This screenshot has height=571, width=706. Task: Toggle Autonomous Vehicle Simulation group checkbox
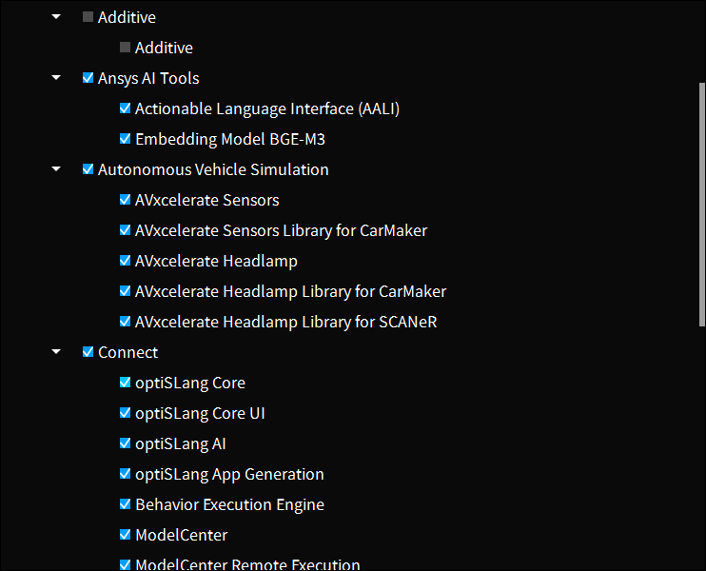click(x=88, y=169)
